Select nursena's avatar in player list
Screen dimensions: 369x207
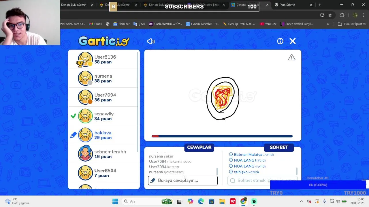(x=85, y=78)
